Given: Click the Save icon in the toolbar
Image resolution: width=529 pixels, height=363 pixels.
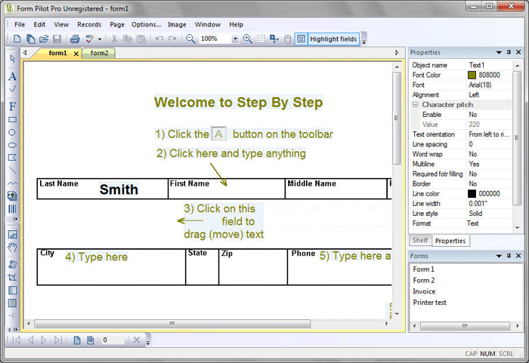Looking at the screenshot, I should tap(56, 38).
